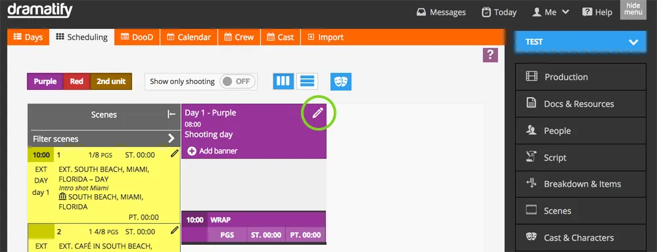Edit scene 2 pencil icon
The width and height of the screenshot is (657, 252).
175,230
